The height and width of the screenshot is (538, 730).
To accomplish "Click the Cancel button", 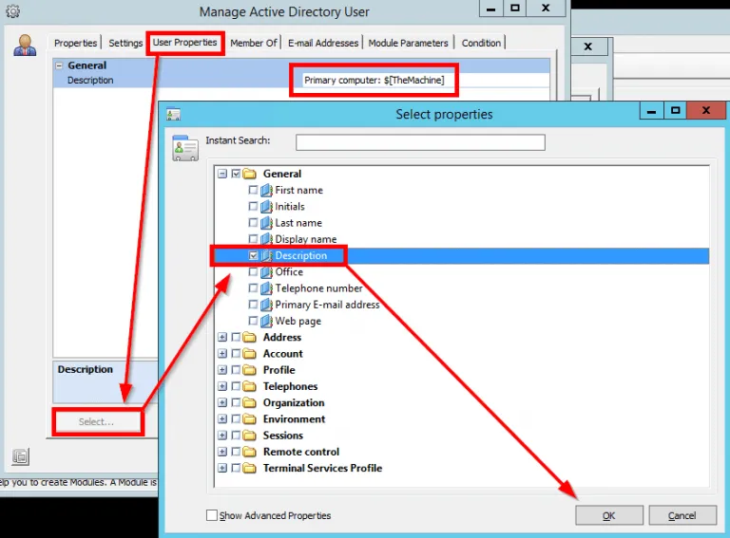I will (682, 515).
